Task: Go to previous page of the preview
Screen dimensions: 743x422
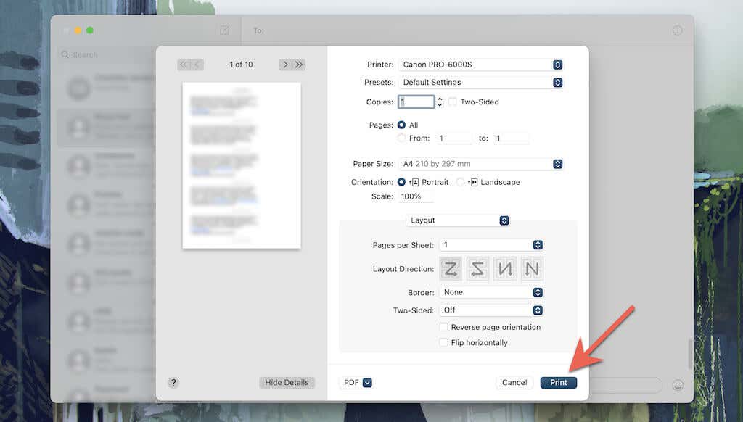Action: [x=197, y=65]
